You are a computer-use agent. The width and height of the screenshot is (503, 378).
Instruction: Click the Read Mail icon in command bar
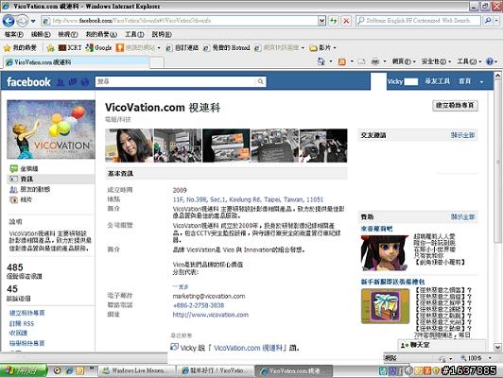click(361, 61)
